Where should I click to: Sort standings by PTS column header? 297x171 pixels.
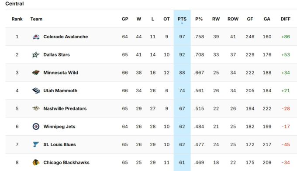[182, 19]
